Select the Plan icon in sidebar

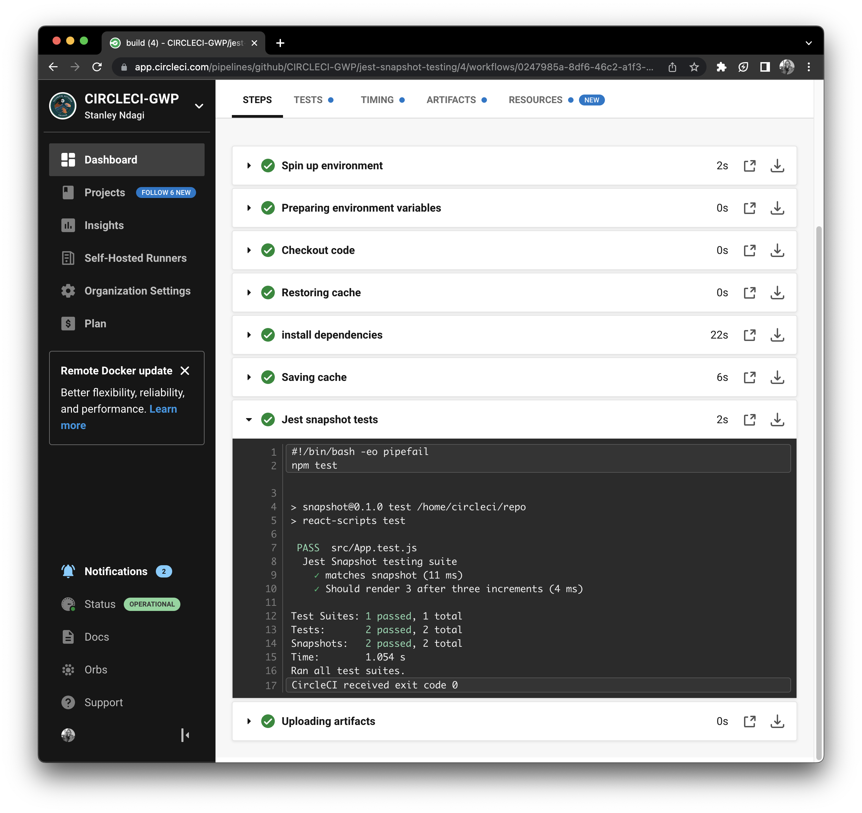point(68,323)
